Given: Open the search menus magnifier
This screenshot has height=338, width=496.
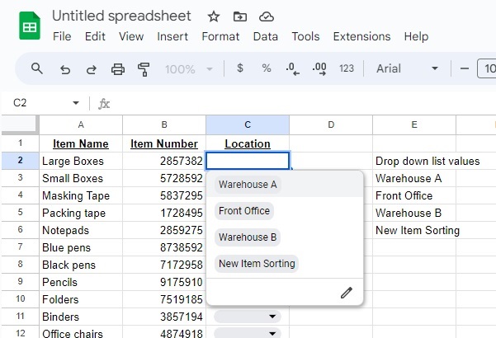Looking at the screenshot, I should (36, 68).
